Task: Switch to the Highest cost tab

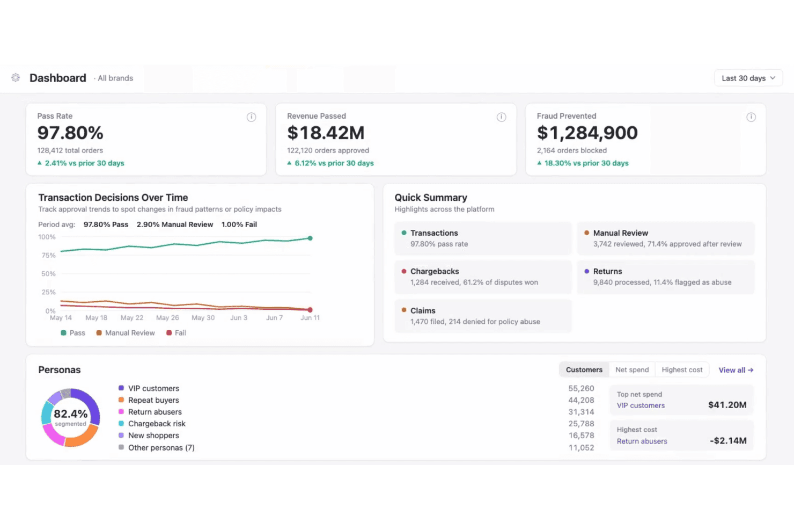Action: pos(682,369)
